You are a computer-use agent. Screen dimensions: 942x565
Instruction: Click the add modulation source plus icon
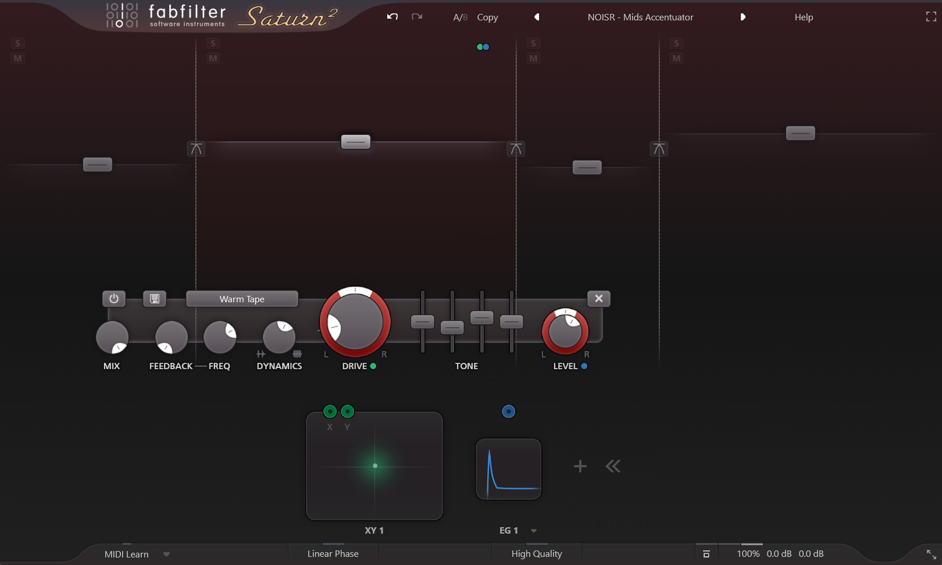click(x=580, y=466)
